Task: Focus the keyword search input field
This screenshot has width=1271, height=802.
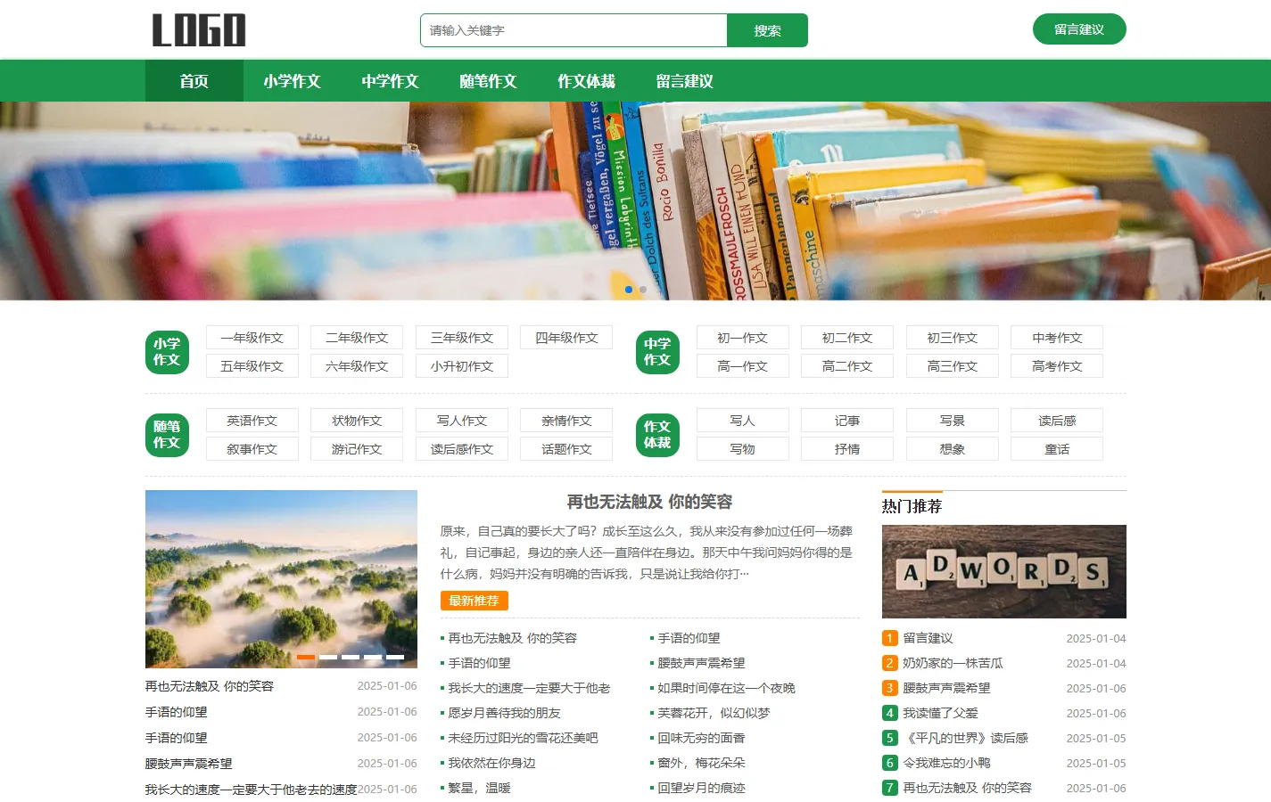Action: click(574, 30)
